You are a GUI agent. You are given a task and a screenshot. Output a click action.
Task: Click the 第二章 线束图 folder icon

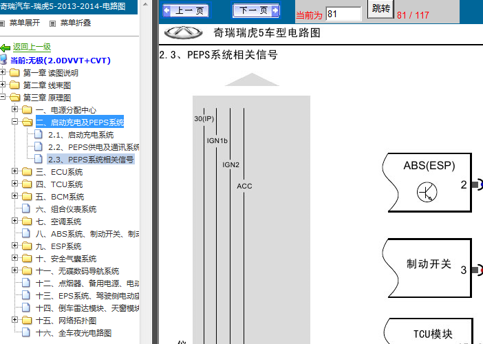click(14, 85)
